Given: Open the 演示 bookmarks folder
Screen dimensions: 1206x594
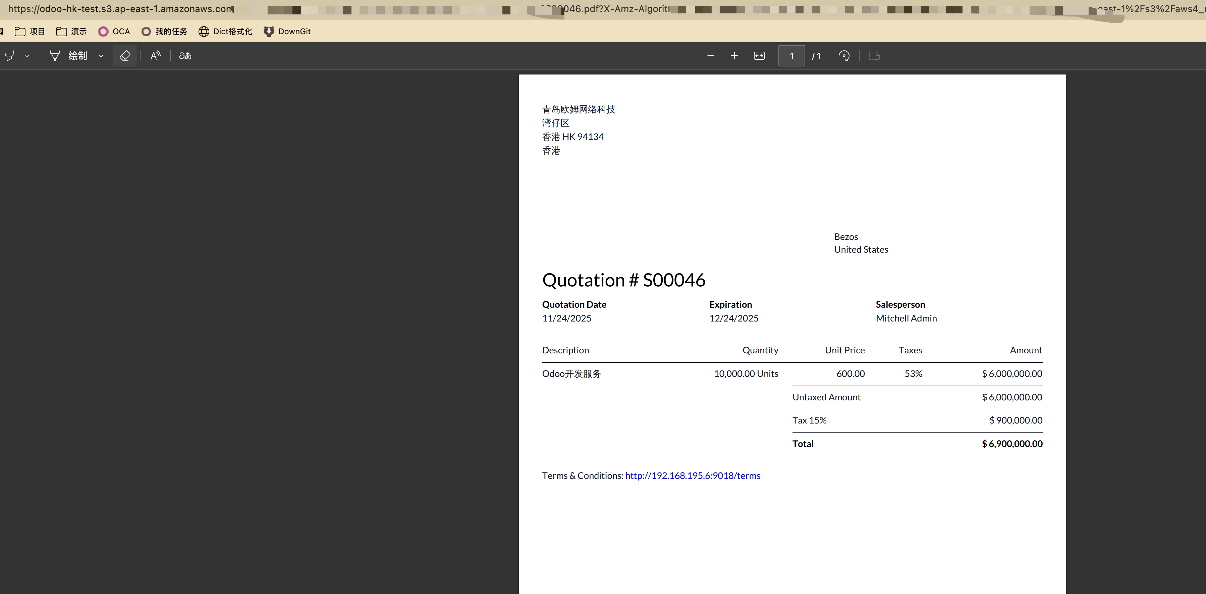Looking at the screenshot, I should pos(72,32).
